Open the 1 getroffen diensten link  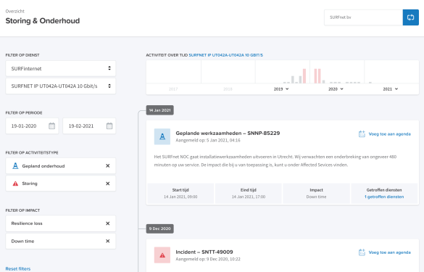[384, 197]
